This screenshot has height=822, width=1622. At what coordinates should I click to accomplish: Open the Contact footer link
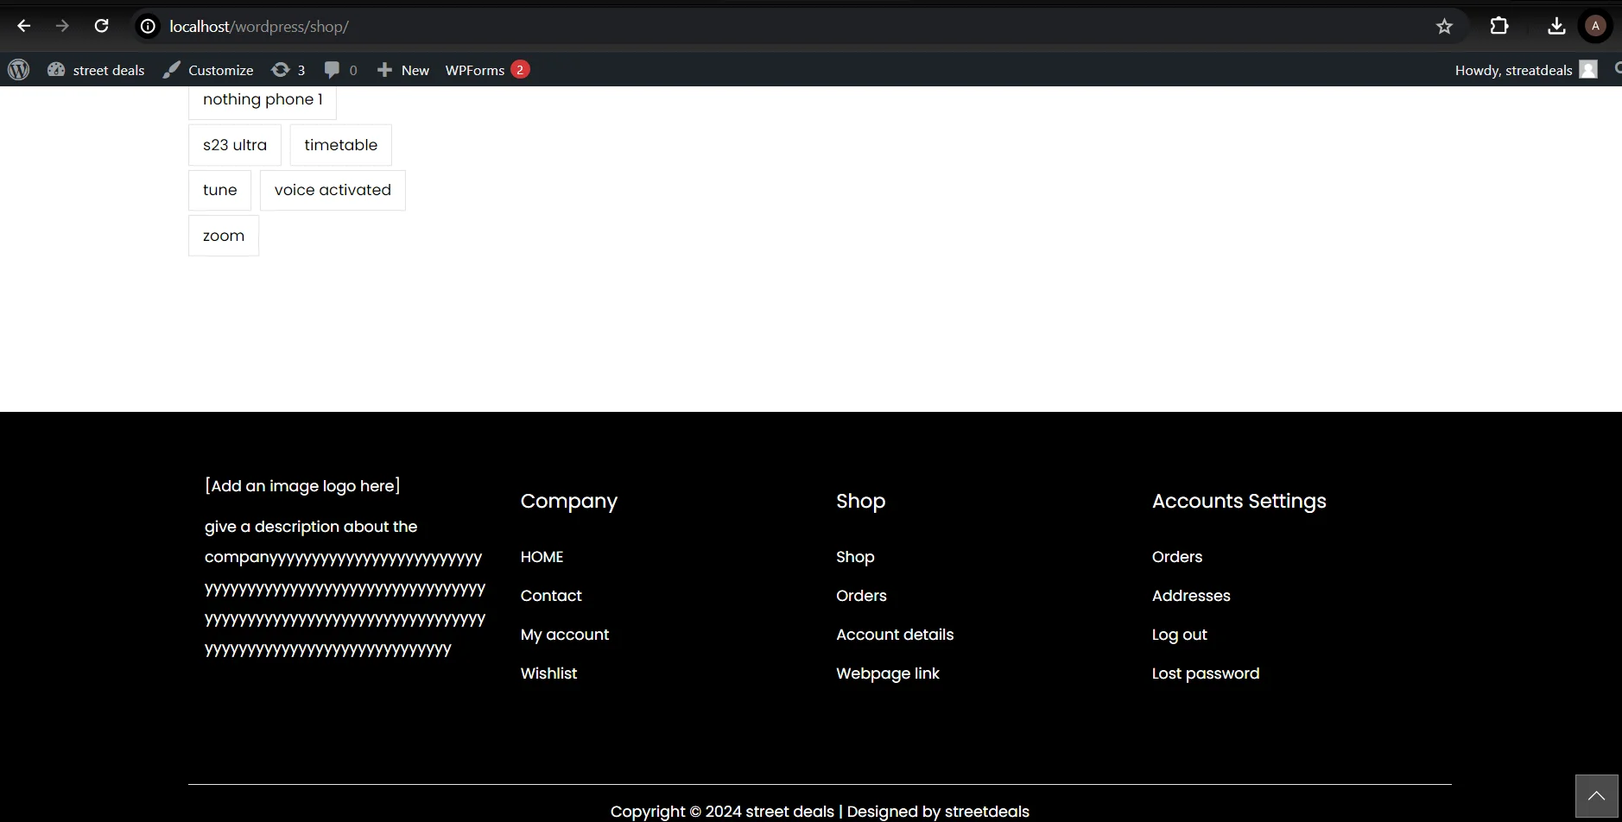(x=551, y=596)
